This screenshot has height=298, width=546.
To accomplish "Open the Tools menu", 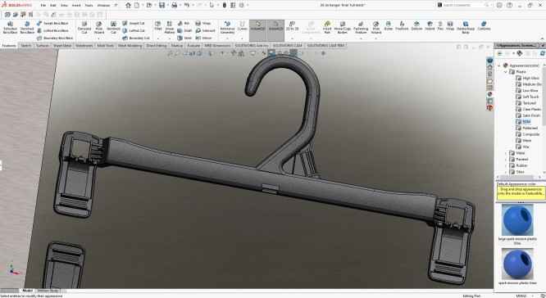I will click(89, 5).
